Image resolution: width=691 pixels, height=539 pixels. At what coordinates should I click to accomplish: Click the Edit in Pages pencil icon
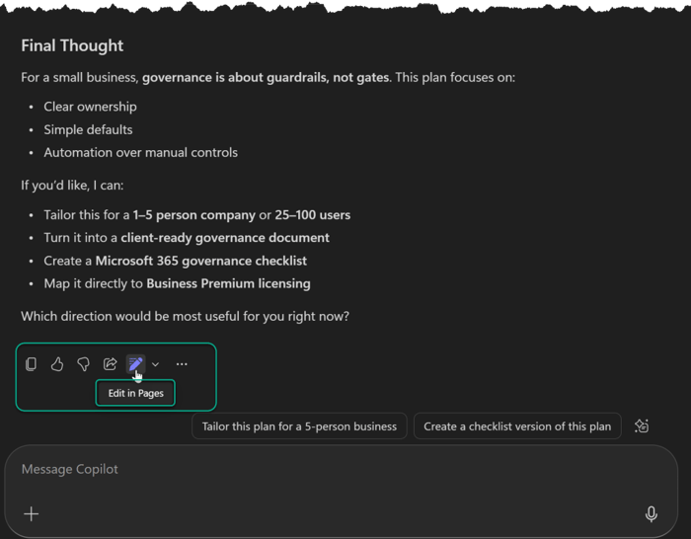[x=135, y=364]
